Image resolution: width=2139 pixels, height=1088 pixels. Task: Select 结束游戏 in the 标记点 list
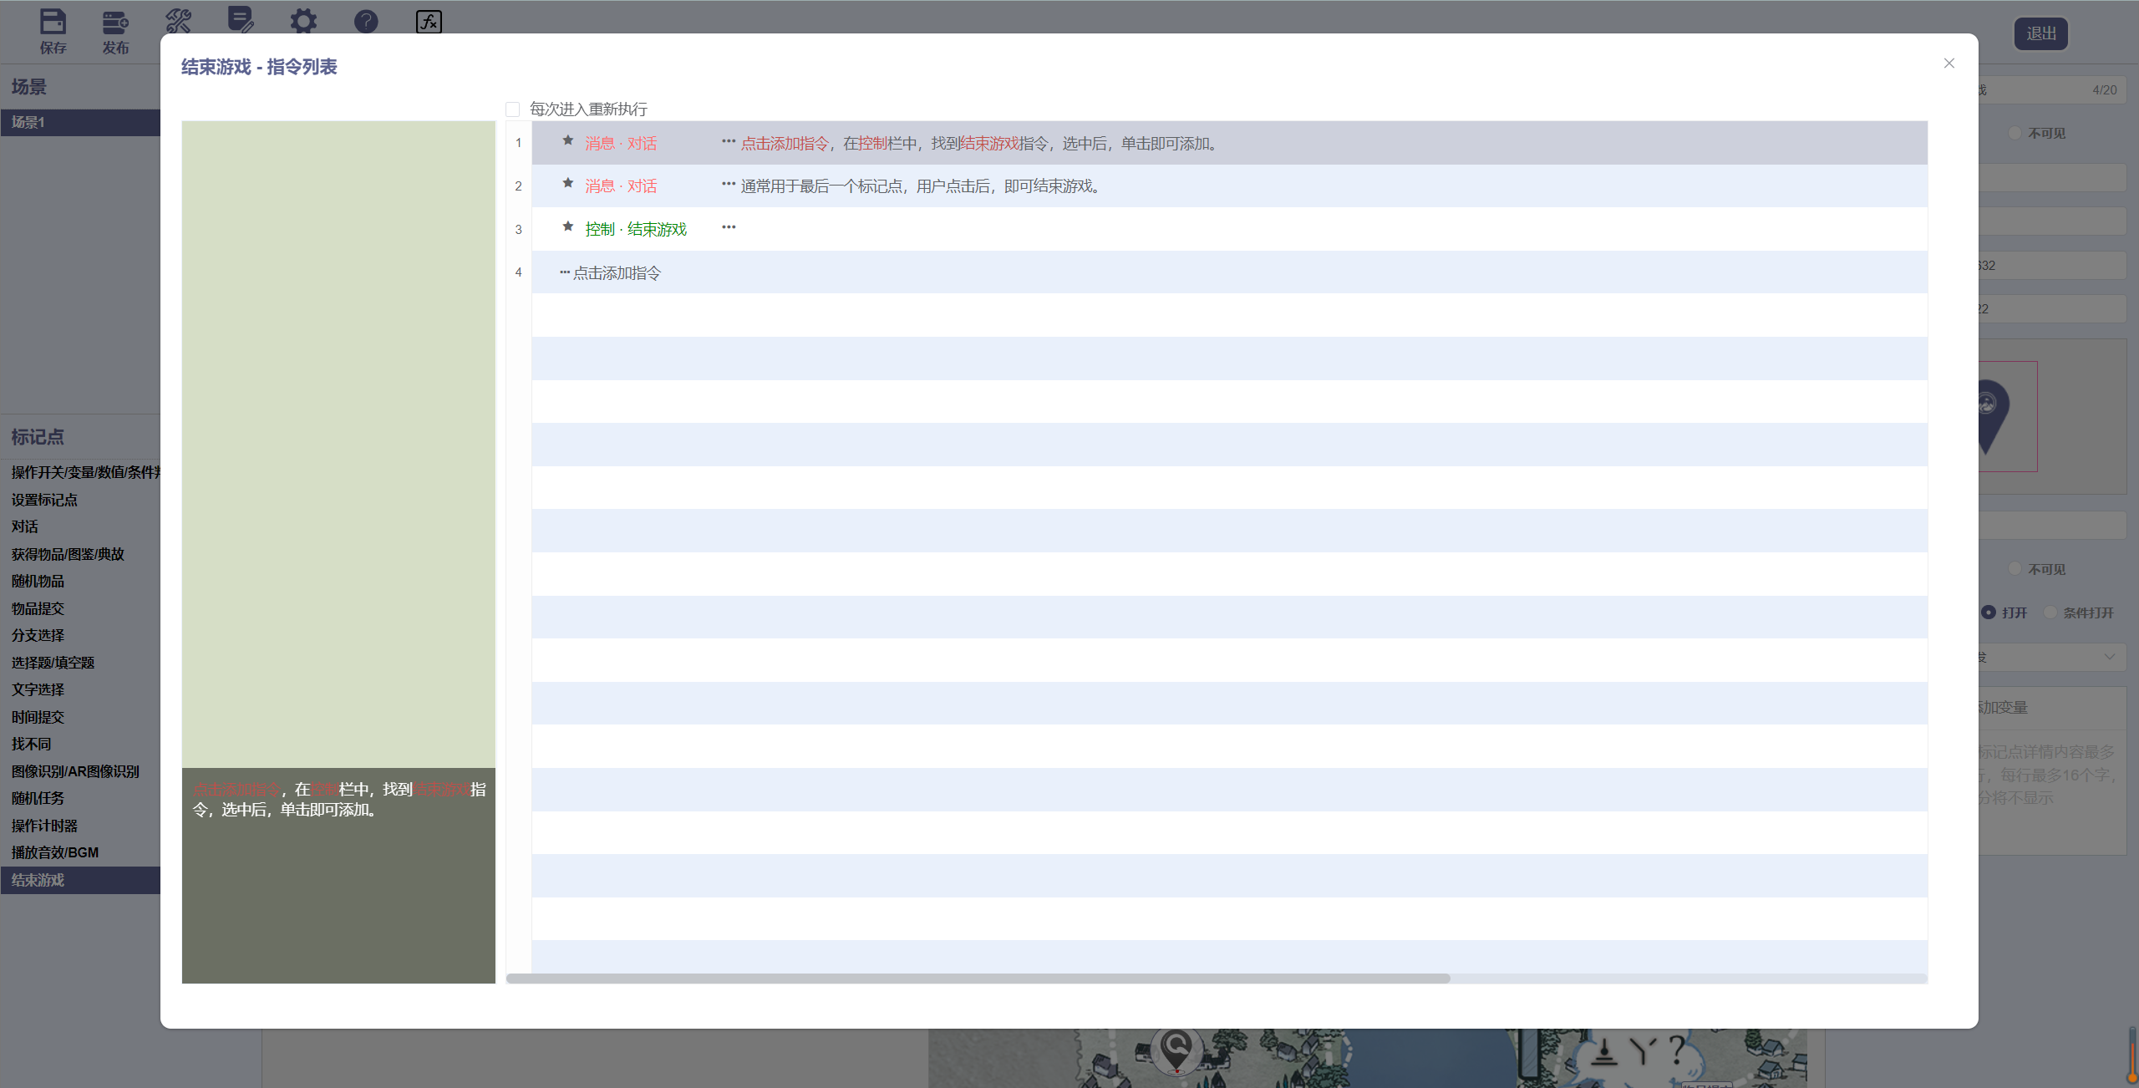(x=38, y=880)
